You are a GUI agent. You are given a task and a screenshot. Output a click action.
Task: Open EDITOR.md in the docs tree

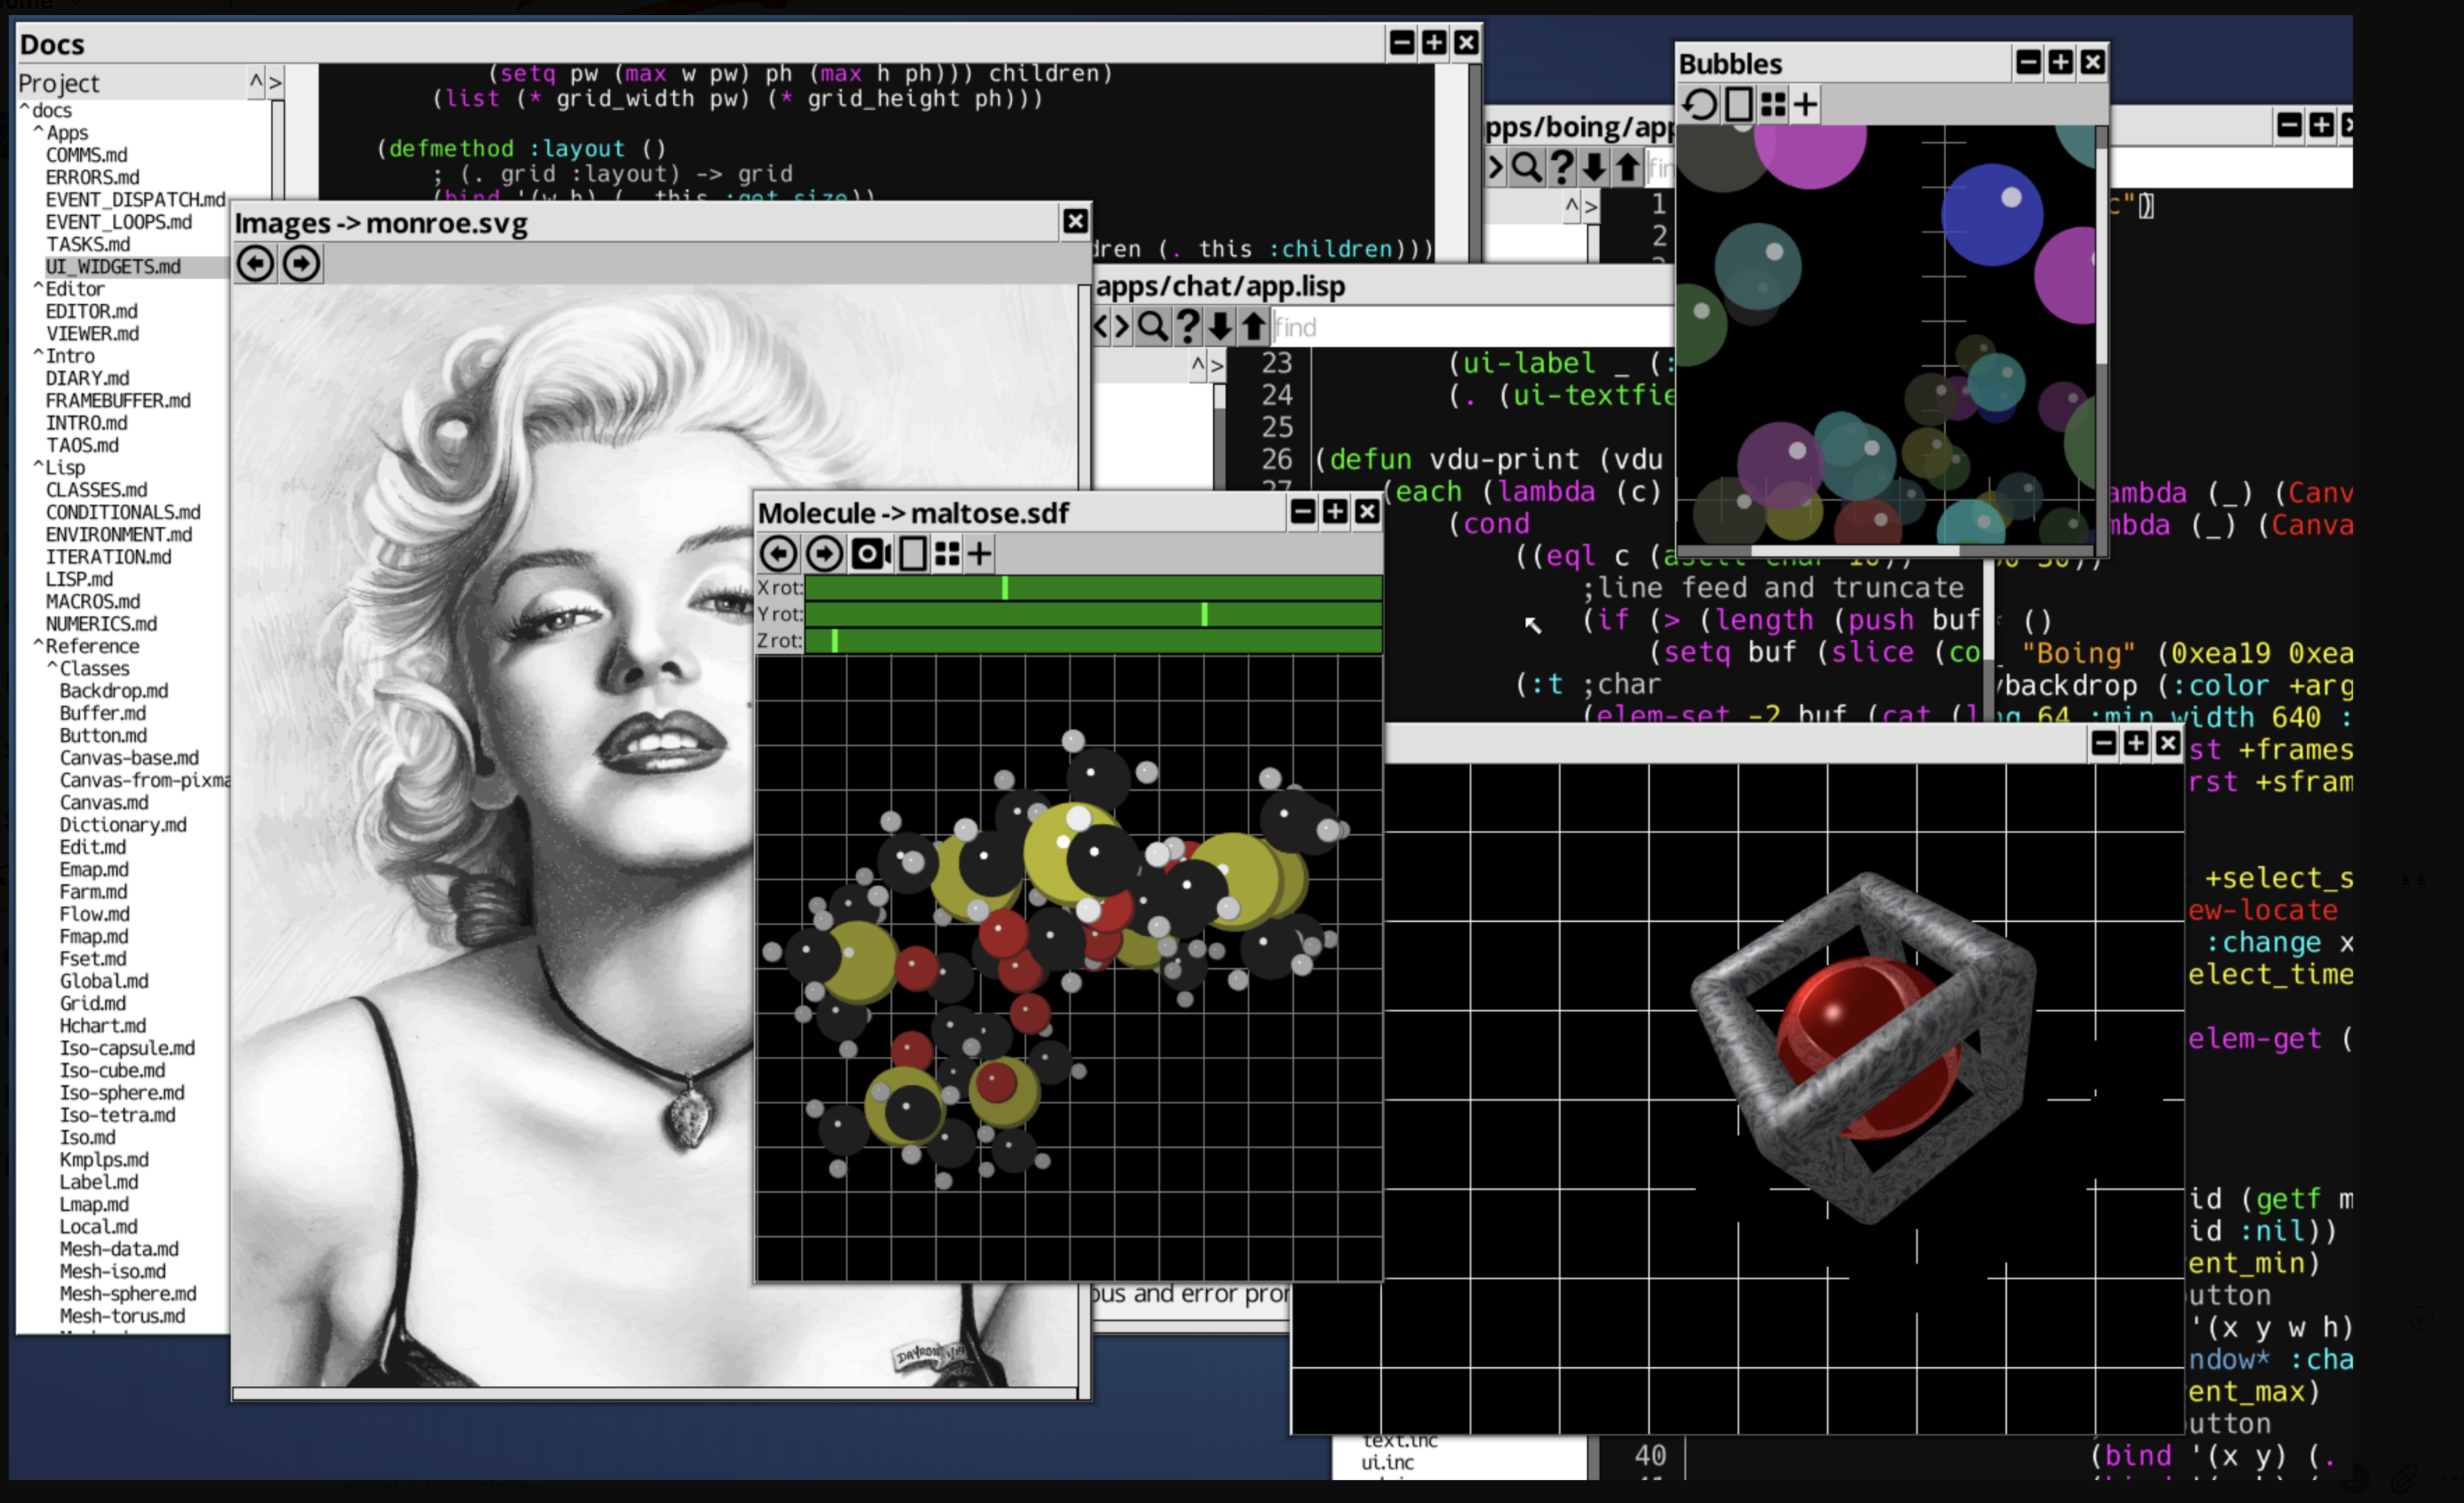pos(91,311)
